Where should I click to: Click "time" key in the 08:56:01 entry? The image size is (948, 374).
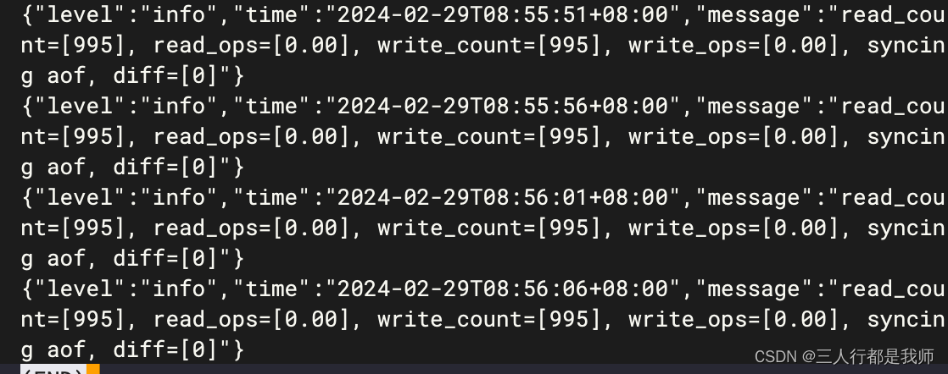click(273, 197)
